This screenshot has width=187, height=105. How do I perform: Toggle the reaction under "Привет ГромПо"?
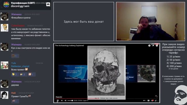15,101
